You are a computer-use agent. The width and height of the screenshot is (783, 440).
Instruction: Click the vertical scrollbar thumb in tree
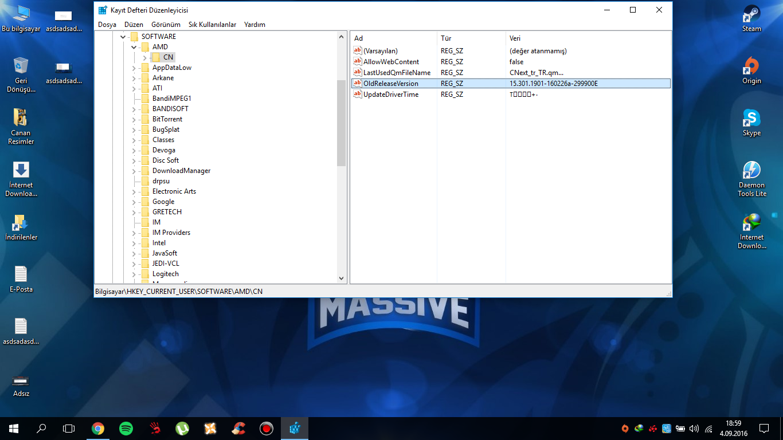(x=342, y=123)
